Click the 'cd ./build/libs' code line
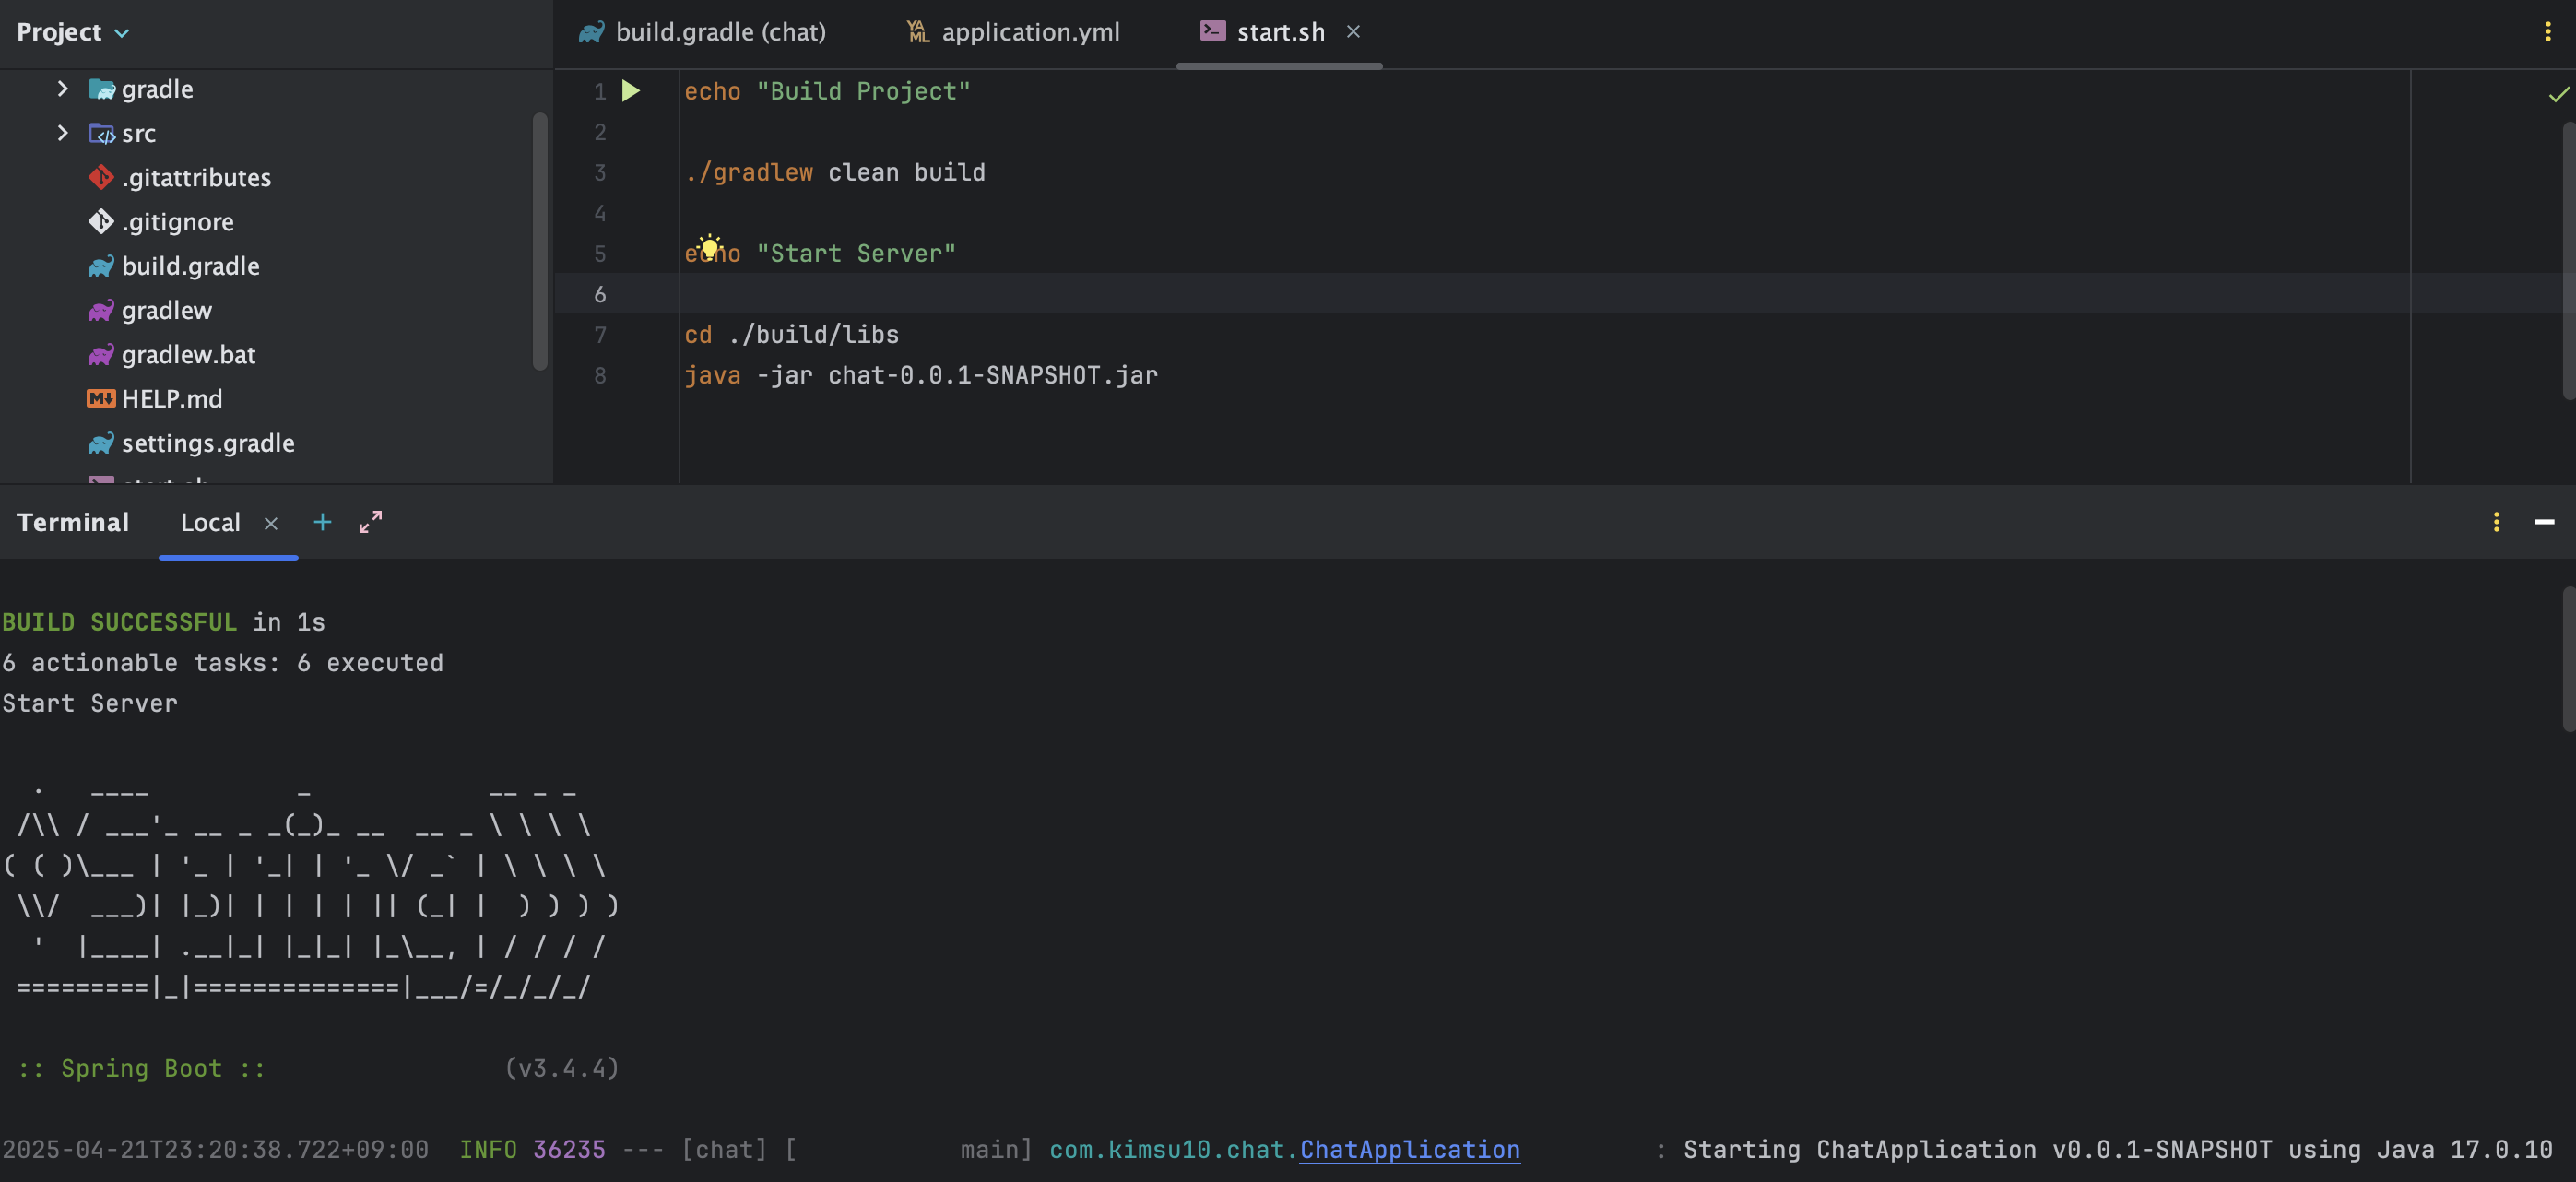Viewport: 2576px width, 1182px height. point(792,334)
